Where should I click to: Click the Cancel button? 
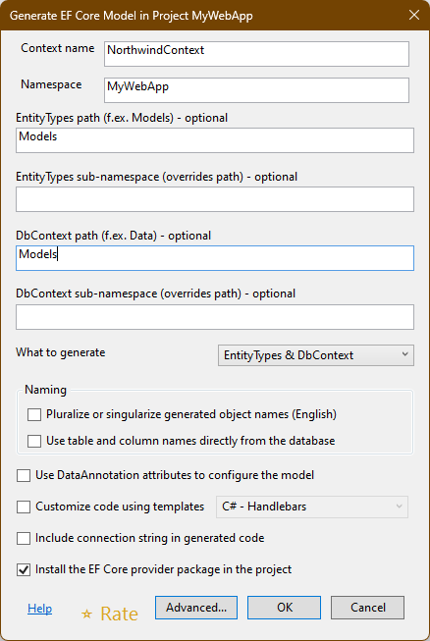pos(367,608)
